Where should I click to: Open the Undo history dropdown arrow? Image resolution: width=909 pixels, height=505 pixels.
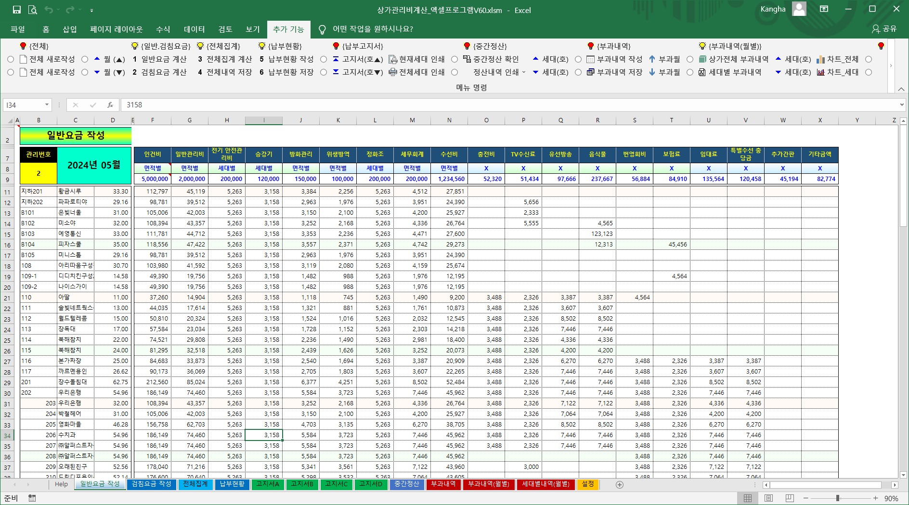coord(58,10)
